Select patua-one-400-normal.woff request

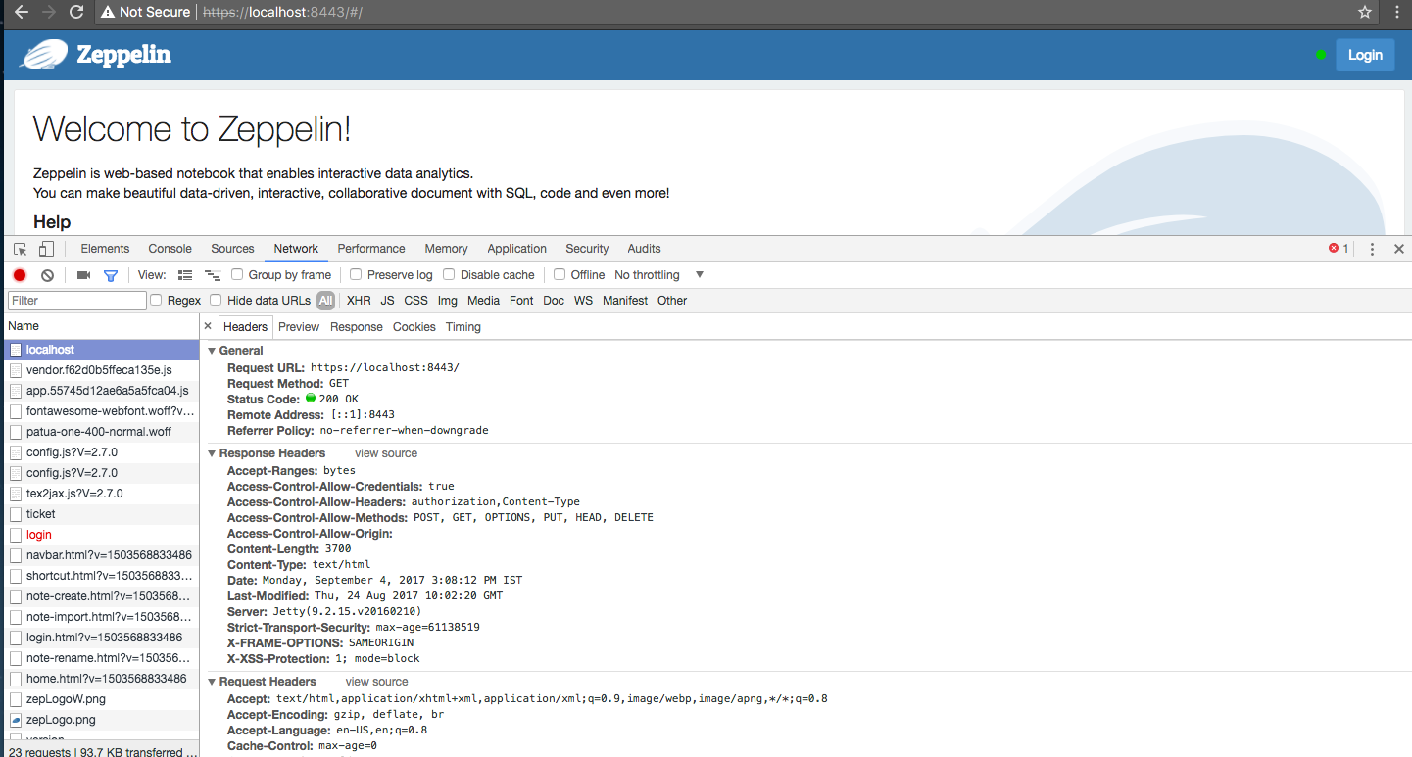tap(102, 432)
